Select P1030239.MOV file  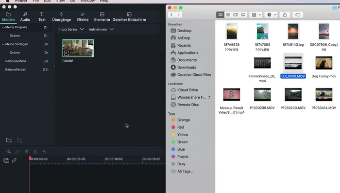point(262,99)
